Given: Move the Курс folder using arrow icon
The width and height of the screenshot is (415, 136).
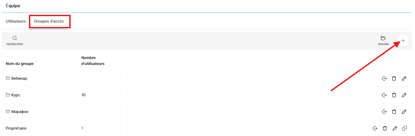Looking at the screenshot, I should [384, 95].
